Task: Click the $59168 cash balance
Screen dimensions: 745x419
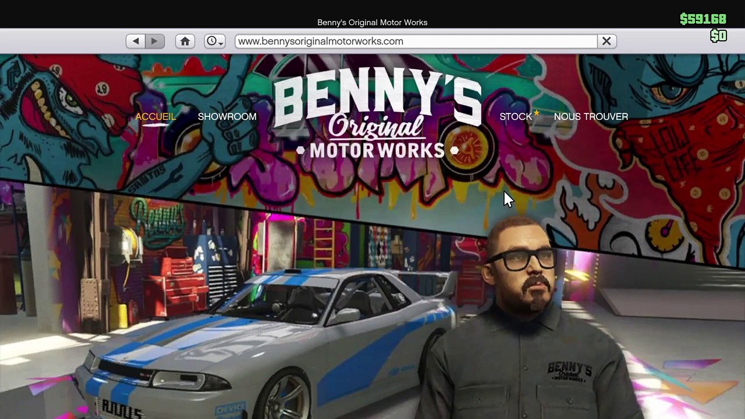Action: (x=703, y=19)
